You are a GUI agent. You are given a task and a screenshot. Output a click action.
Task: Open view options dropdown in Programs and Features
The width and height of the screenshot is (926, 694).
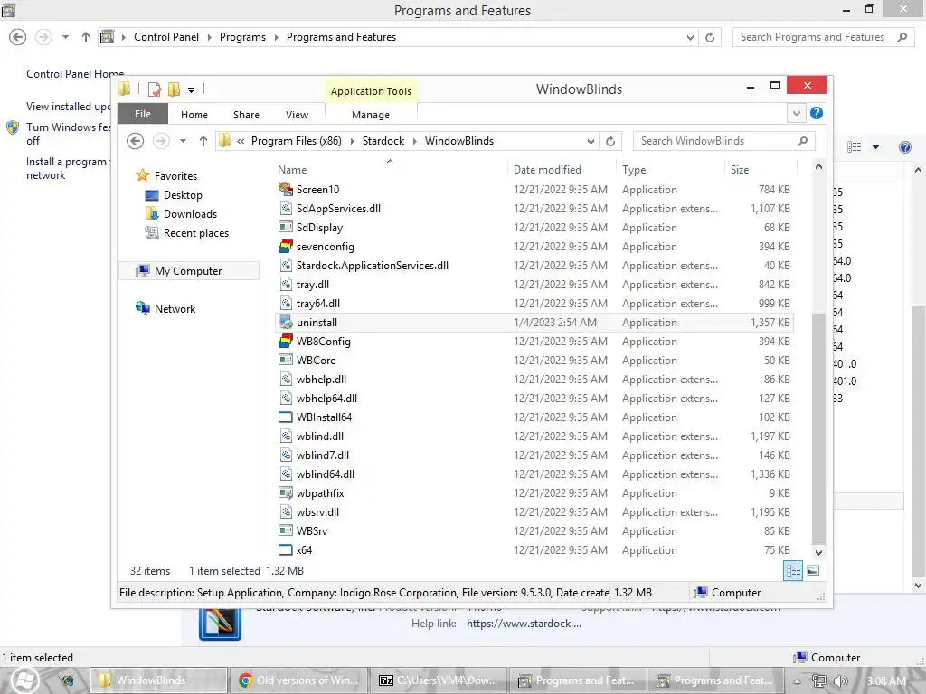click(875, 147)
